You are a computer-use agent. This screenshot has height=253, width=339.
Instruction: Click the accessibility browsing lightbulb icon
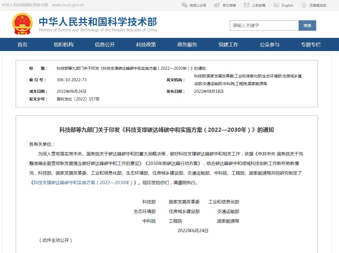(304, 5)
